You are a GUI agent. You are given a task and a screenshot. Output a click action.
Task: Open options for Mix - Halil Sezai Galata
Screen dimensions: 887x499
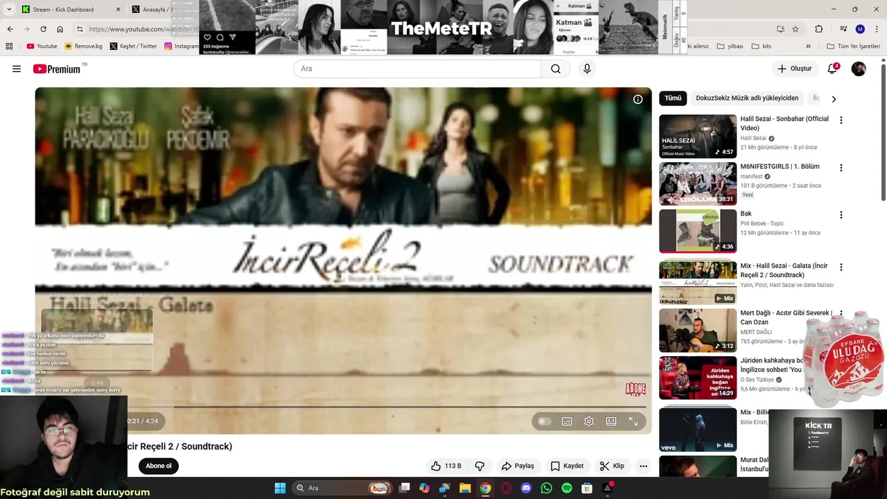pyautogui.click(x=841, y=267)
